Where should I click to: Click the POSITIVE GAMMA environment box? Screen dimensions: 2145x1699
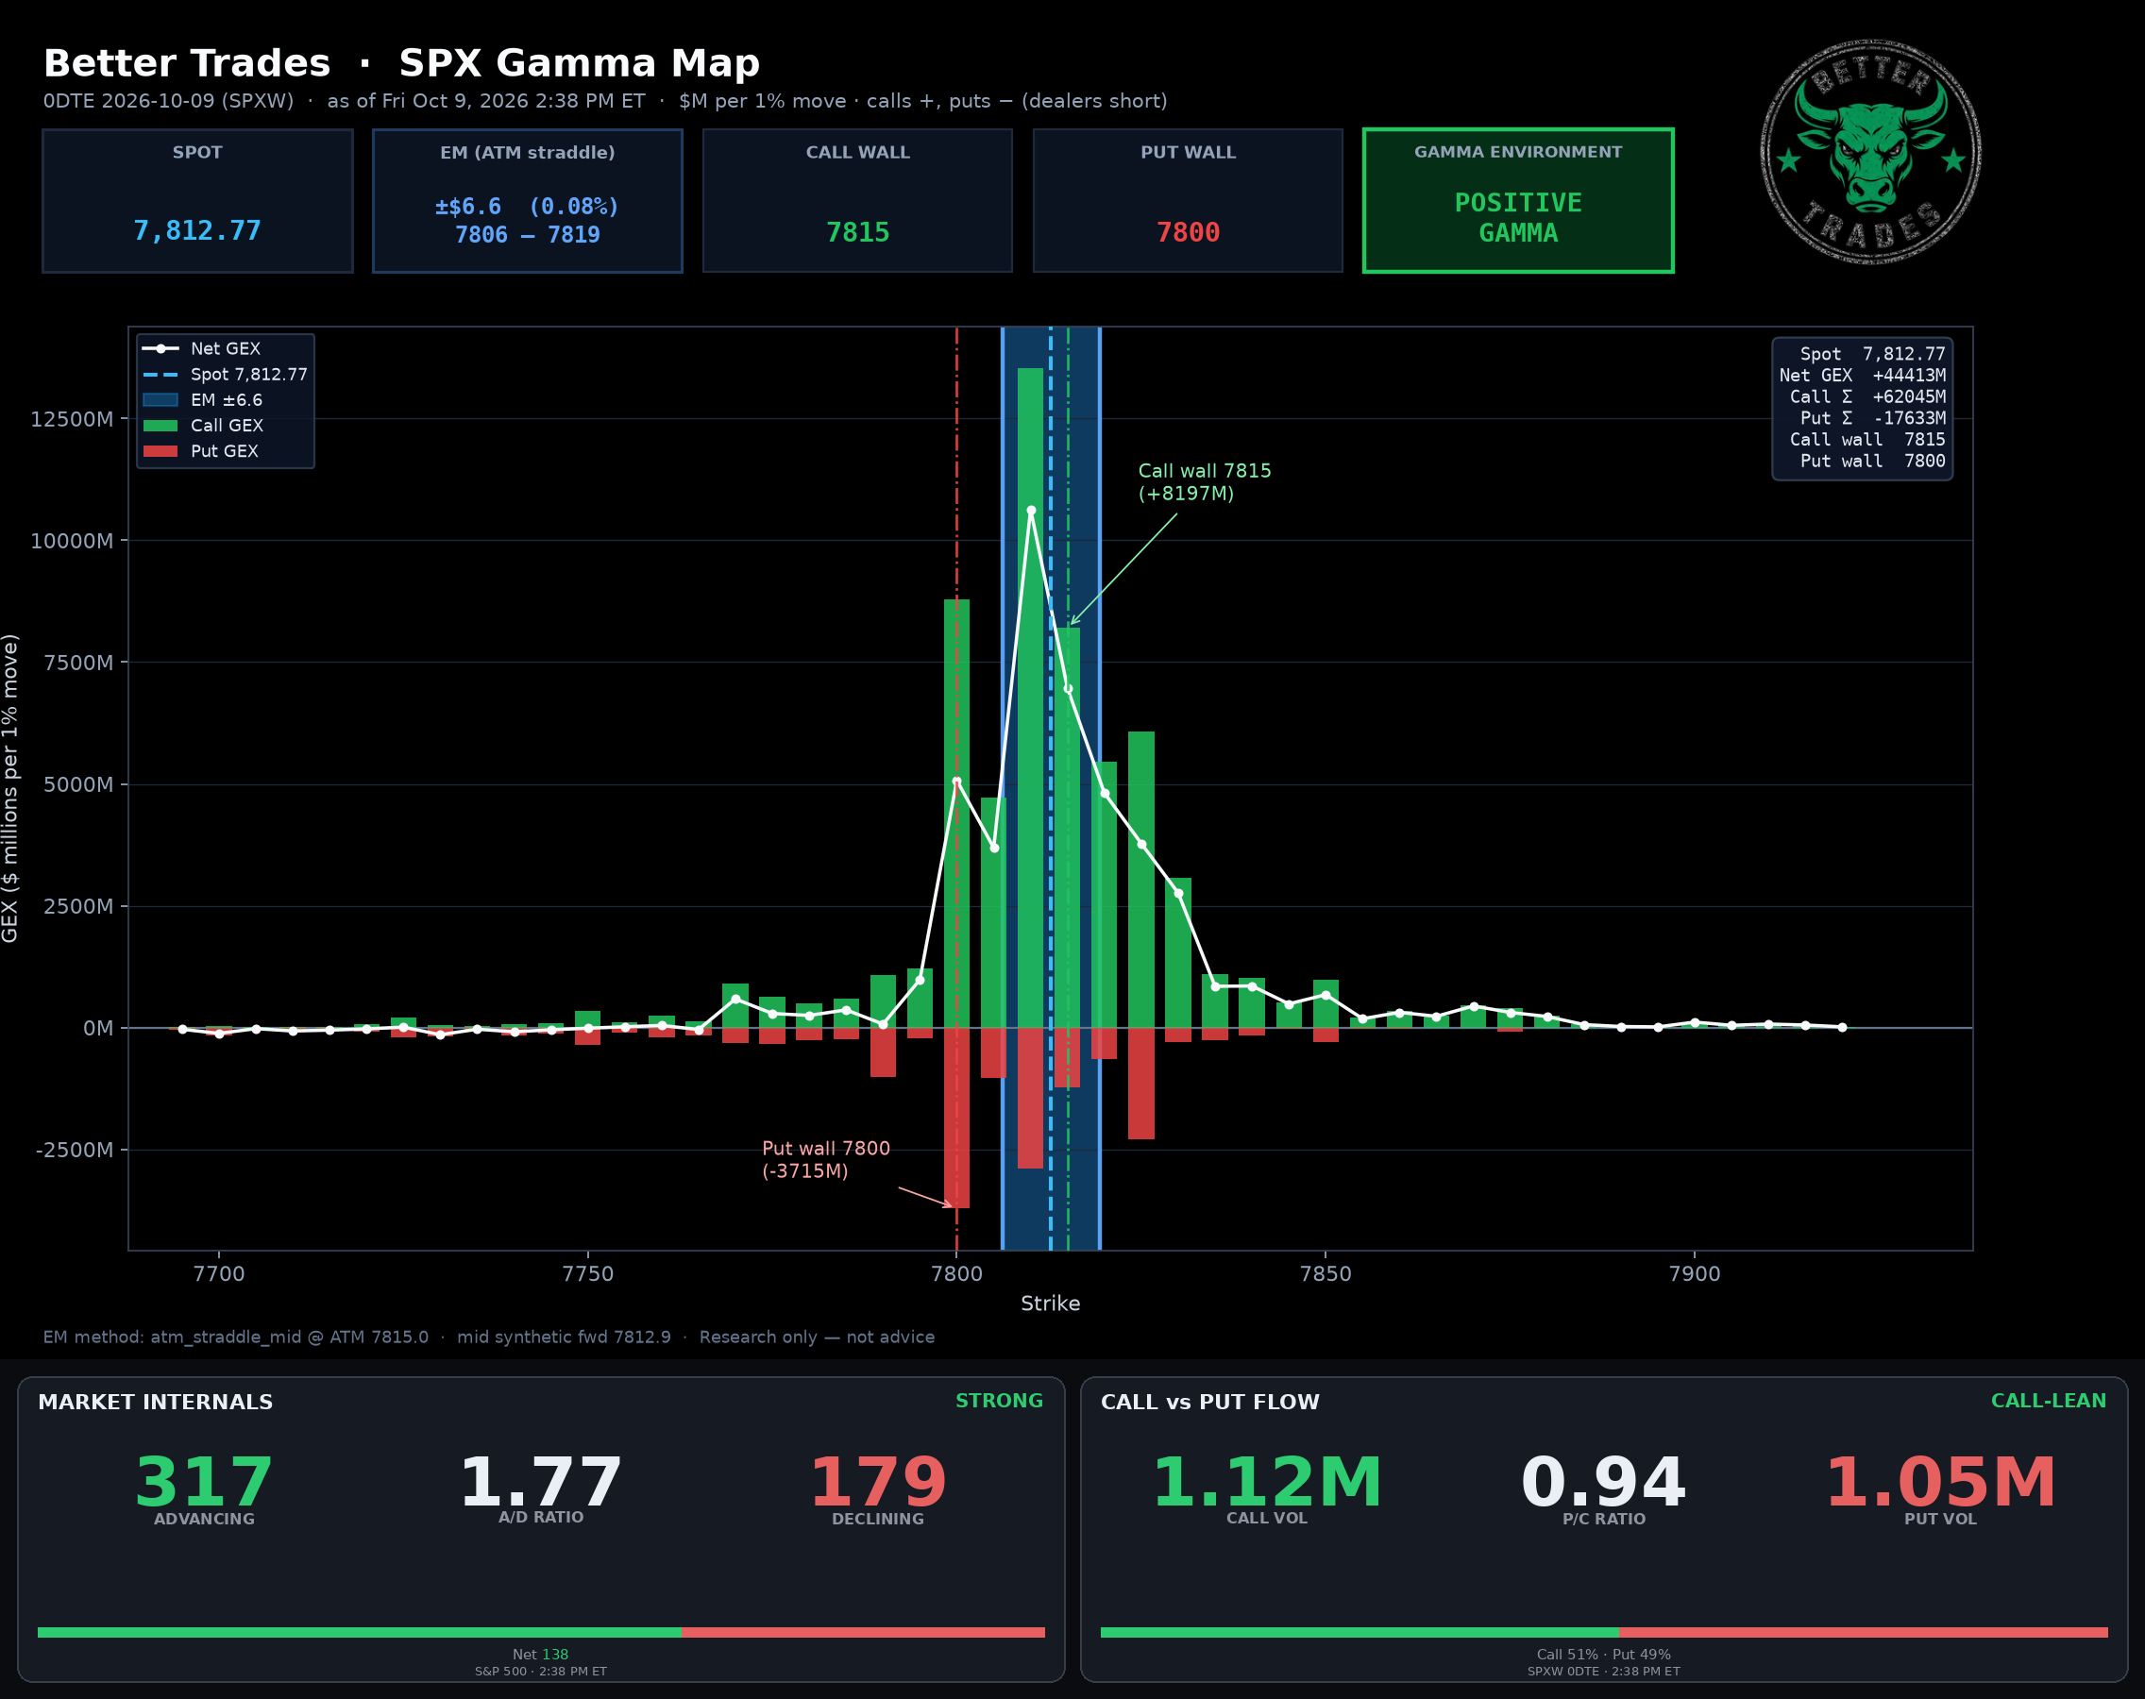(1518, 200)
